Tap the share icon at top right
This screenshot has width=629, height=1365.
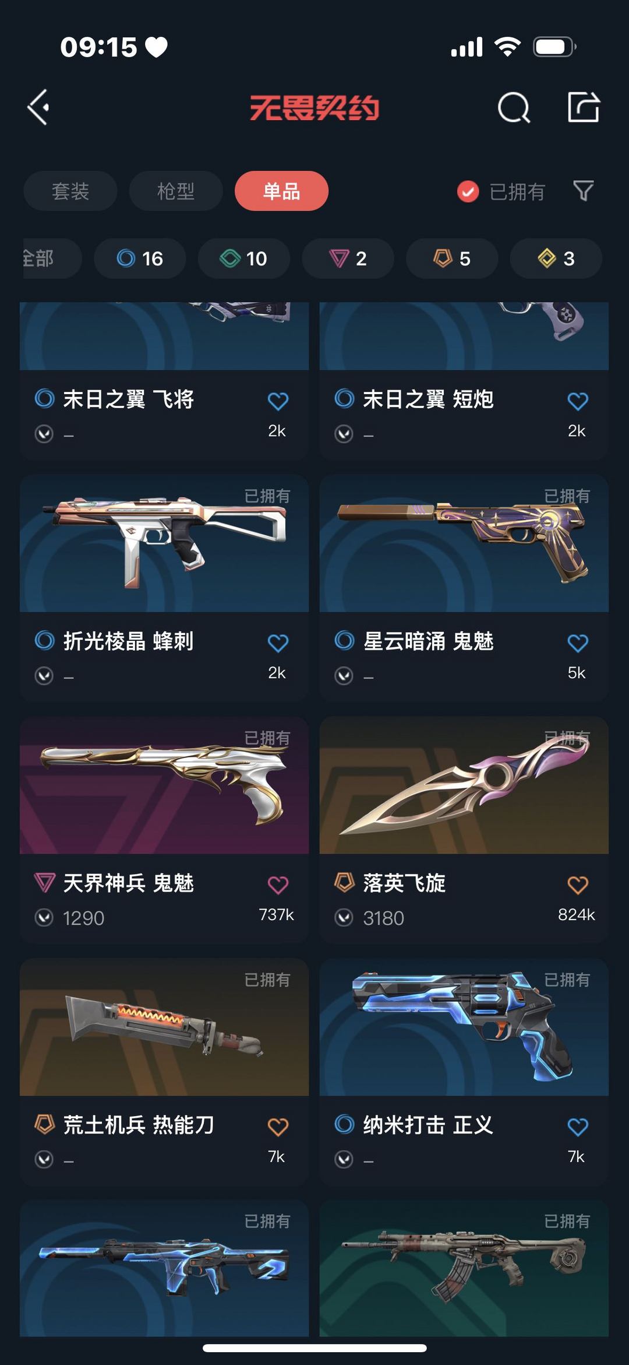584,107
